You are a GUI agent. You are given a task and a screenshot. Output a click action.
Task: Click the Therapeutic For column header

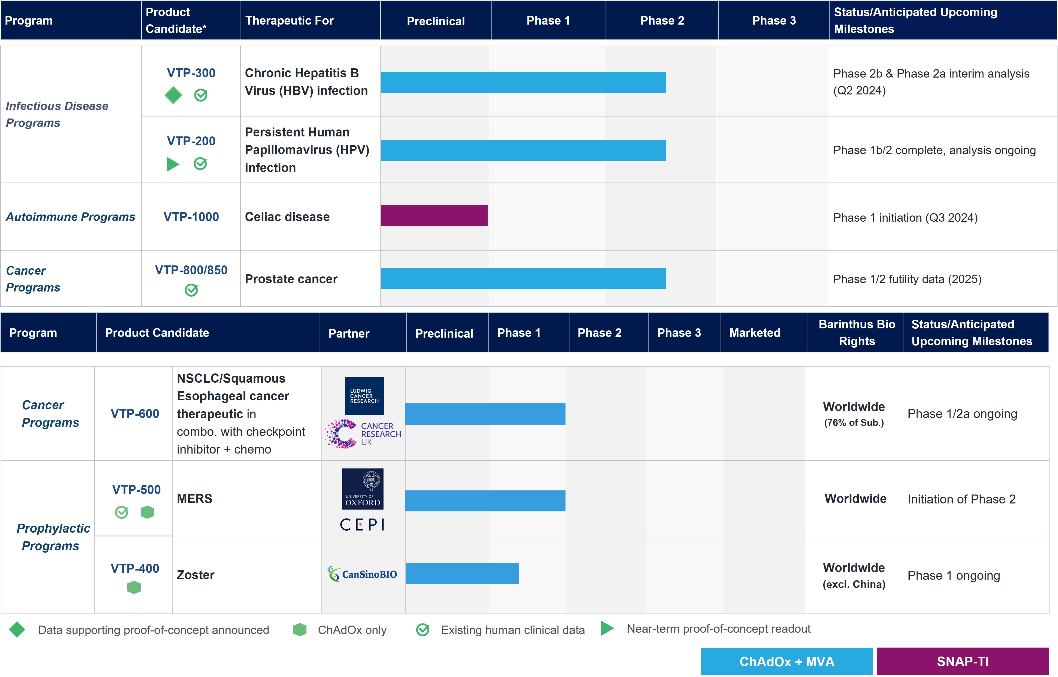[x=290, y=21]
